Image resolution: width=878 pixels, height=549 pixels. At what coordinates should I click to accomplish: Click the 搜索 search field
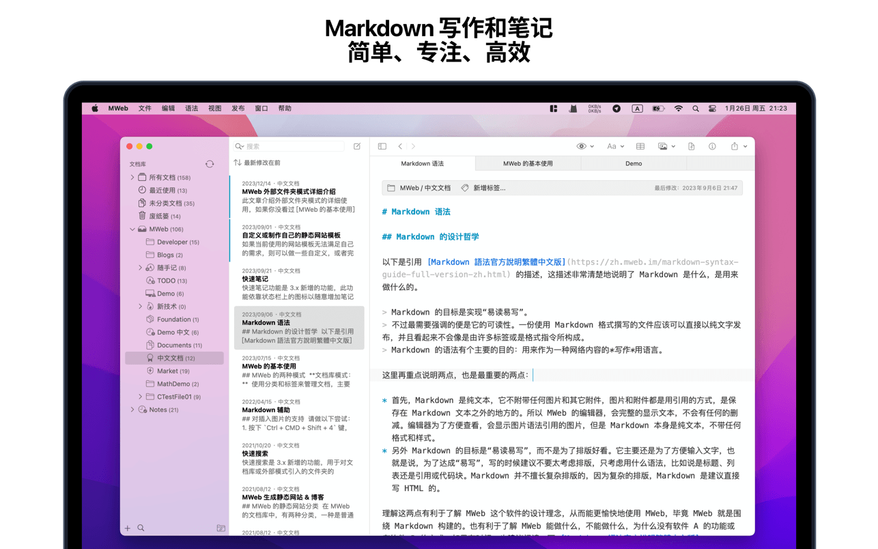294,146
